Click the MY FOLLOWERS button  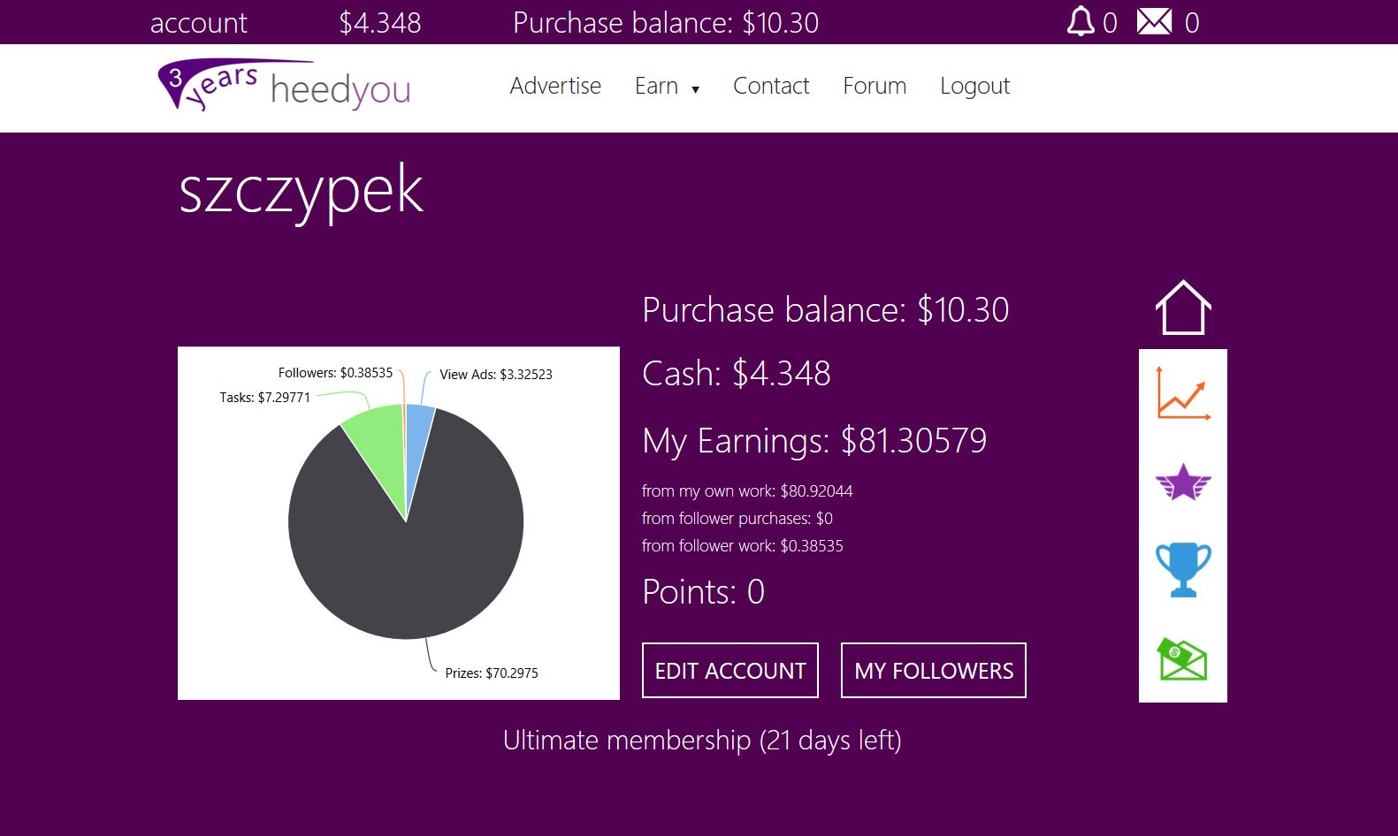pos(934,670)
